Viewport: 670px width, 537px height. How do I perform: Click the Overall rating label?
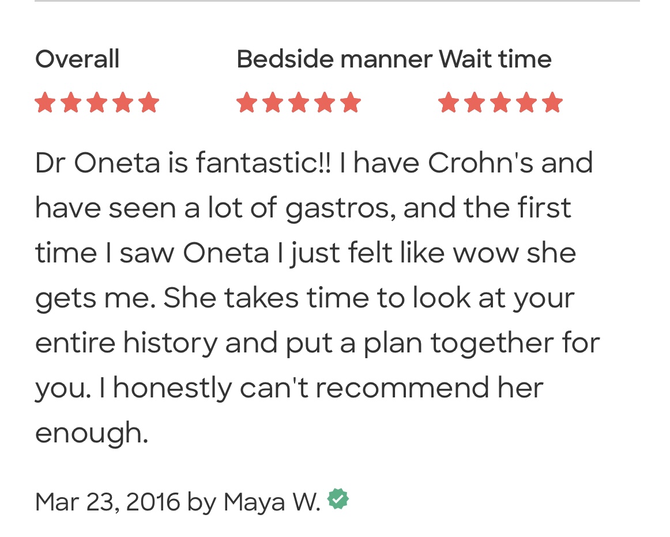tap(77, 59)
